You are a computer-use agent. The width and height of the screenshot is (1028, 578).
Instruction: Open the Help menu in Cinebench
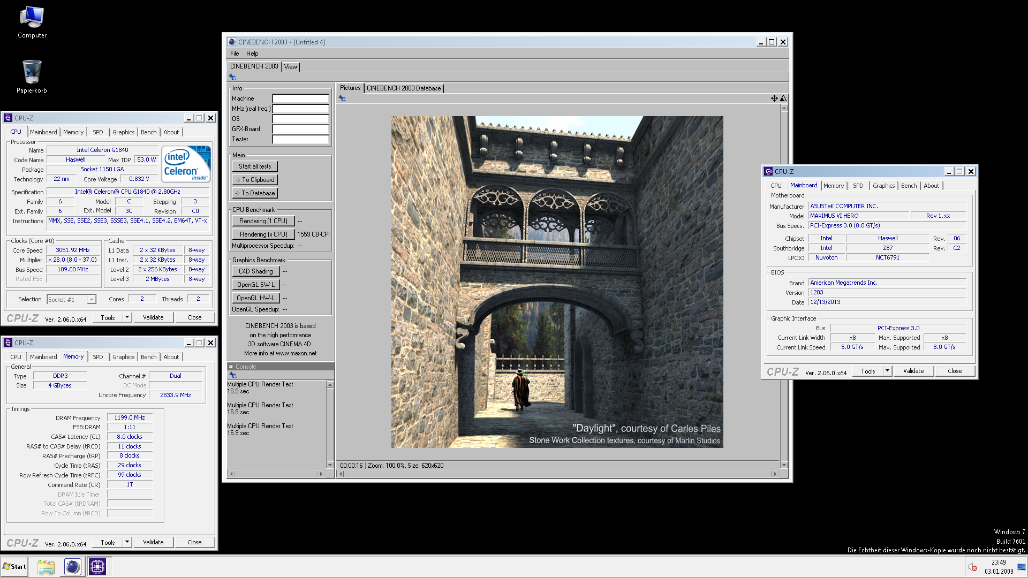point(252,54)
